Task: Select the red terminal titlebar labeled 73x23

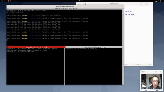Action: (37, 47)
